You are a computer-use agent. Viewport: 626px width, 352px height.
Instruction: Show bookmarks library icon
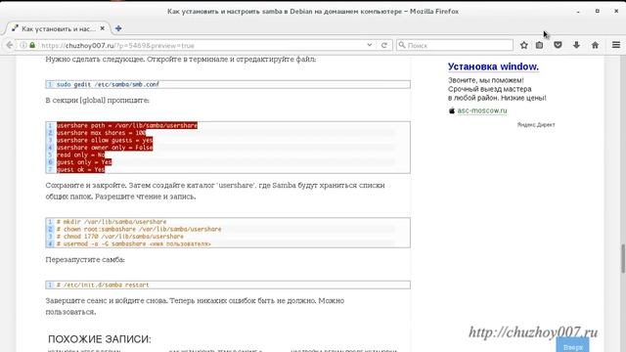point(539,45)
